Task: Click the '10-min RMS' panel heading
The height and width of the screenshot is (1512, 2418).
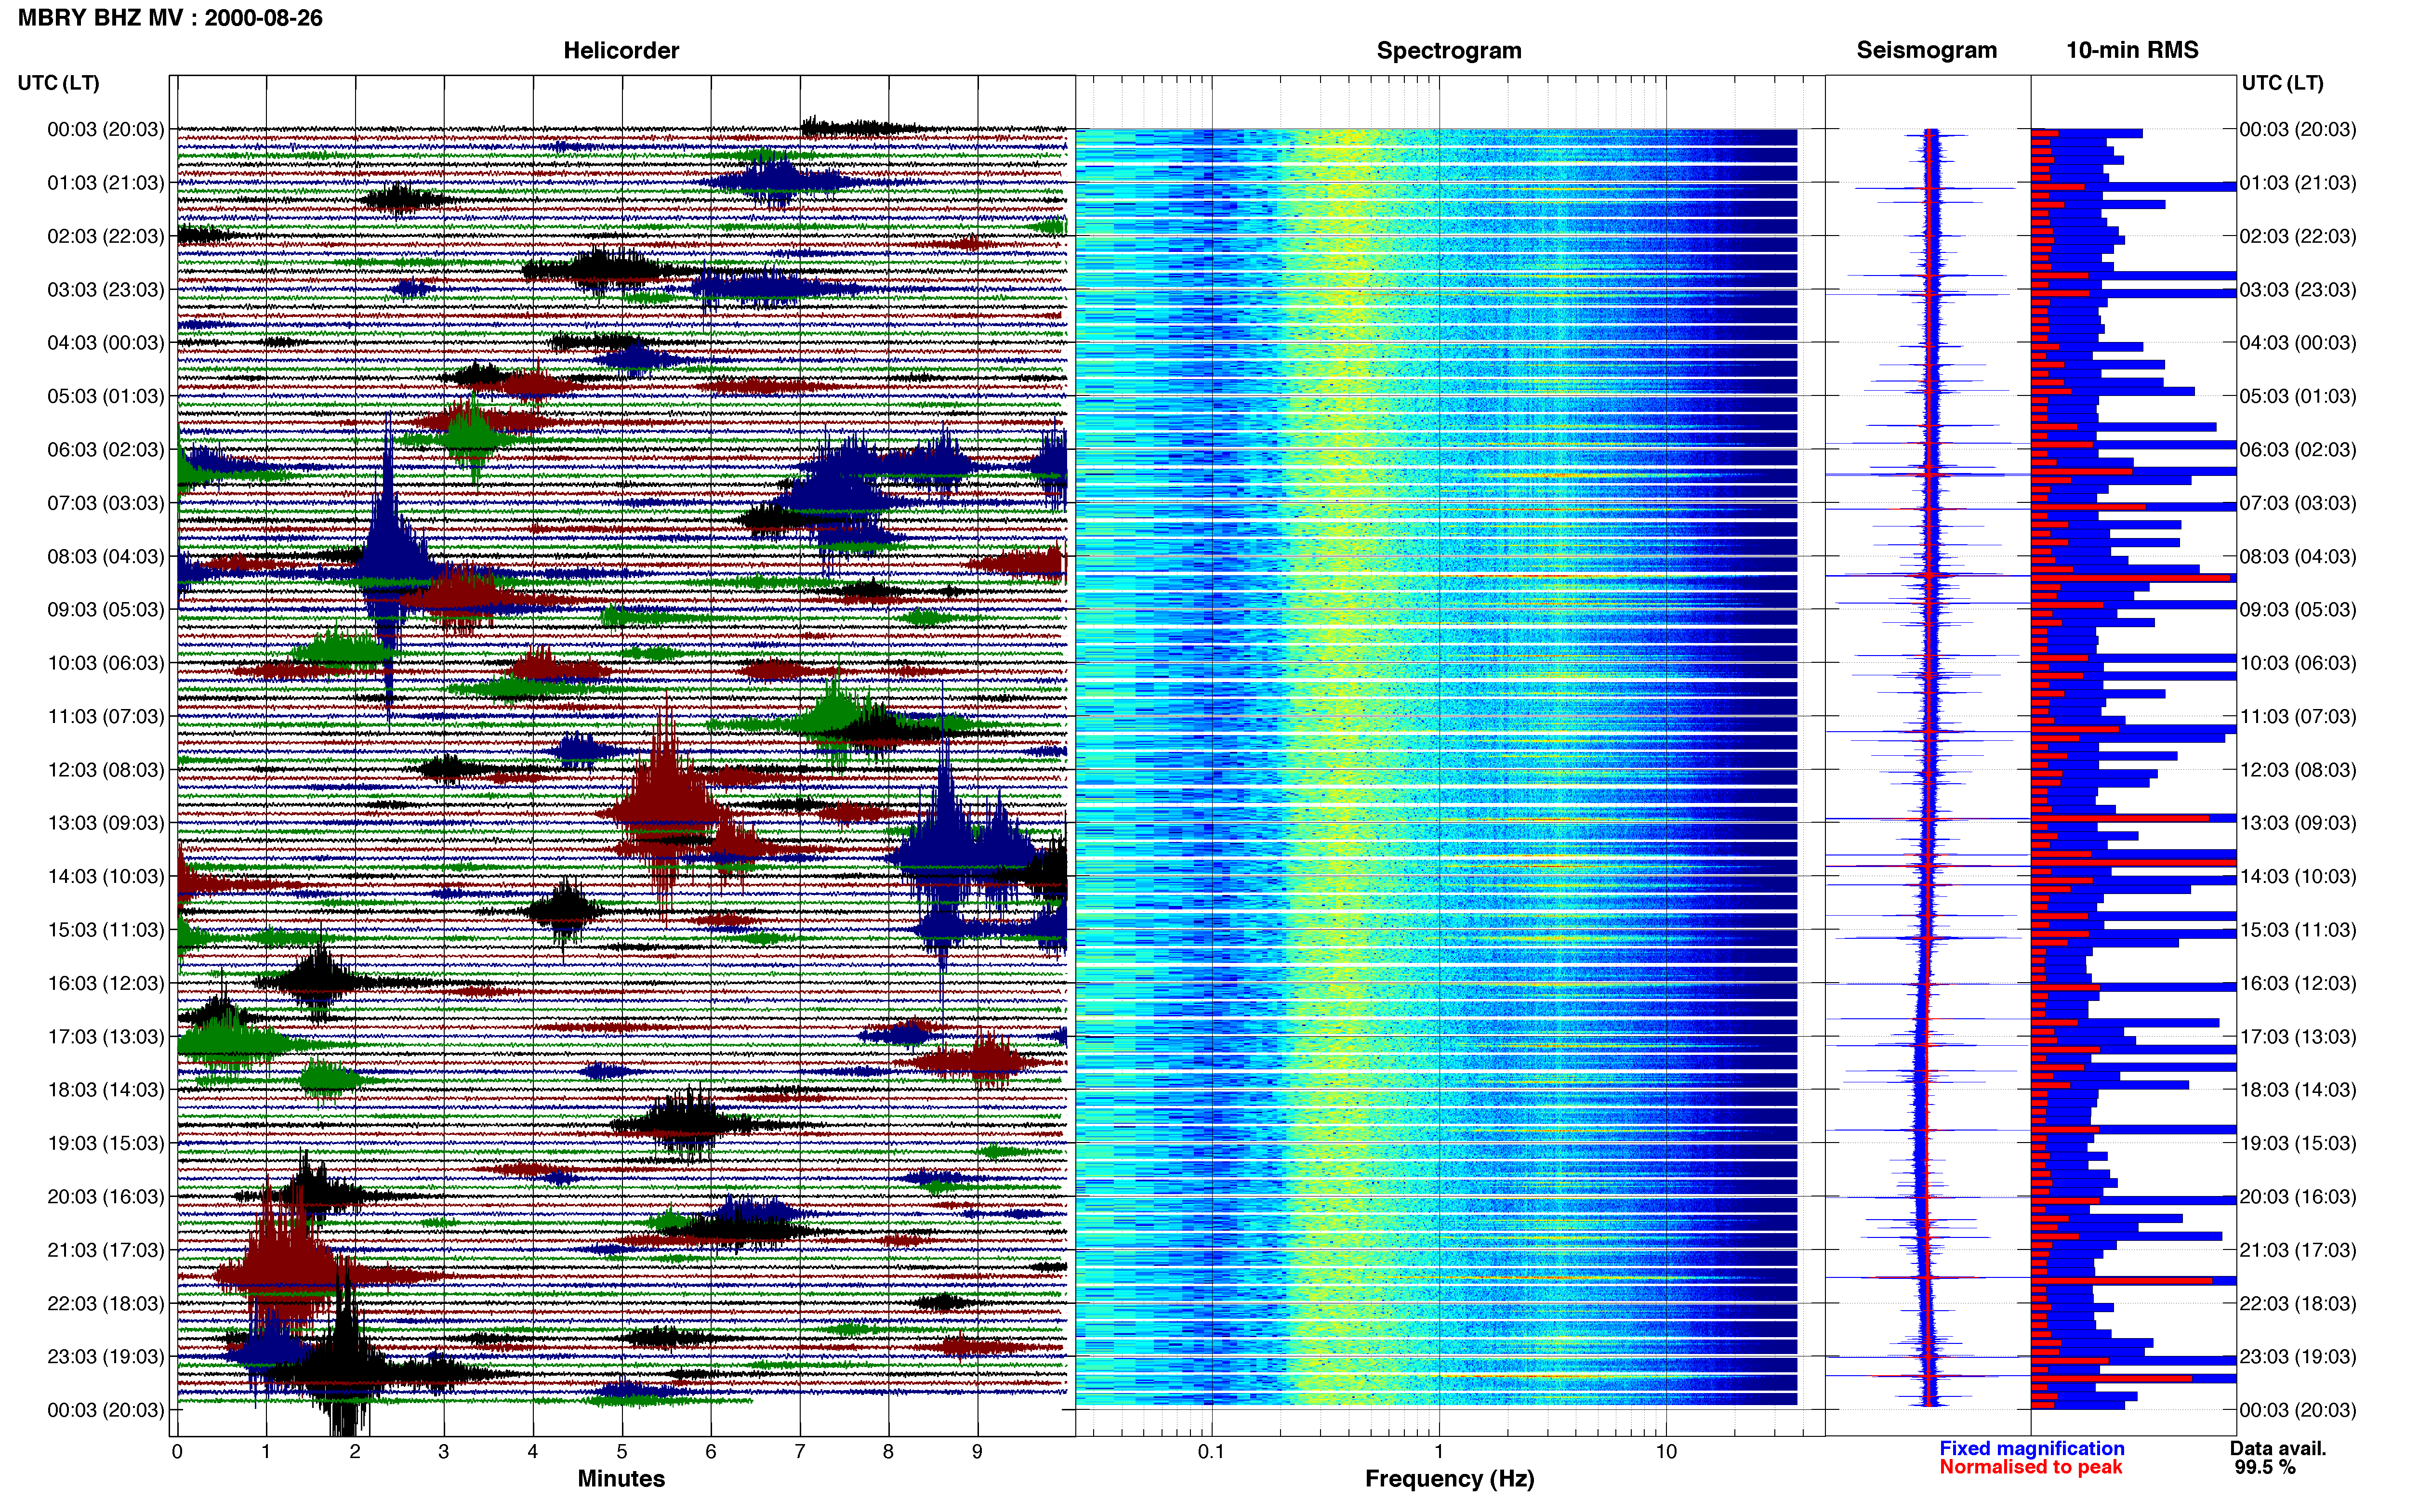Action: point(2132,50)
